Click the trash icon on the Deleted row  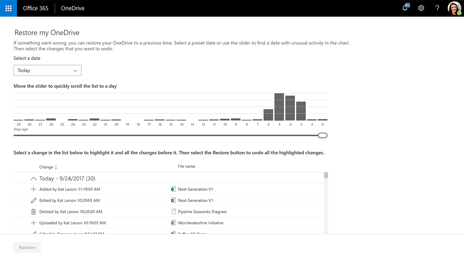click(x=33, y=212)
